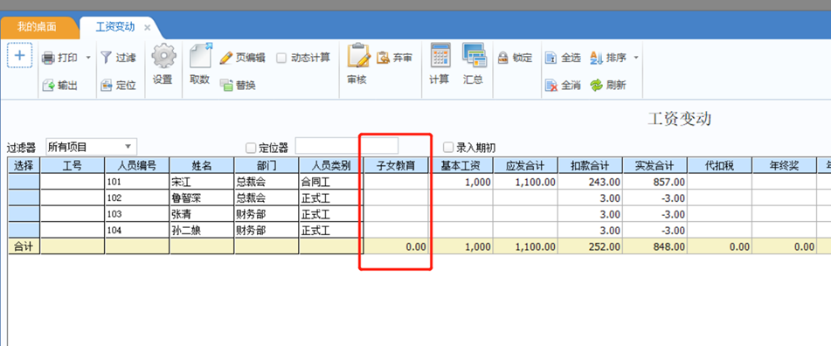This screenshot has width=831, height=346.
Task: Click the 定位 locate icon
Action: 107,85
